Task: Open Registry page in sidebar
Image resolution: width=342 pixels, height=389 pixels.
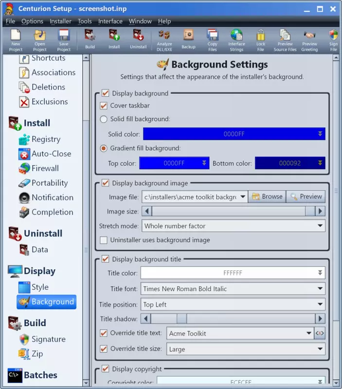Action: tap(40, 139)
